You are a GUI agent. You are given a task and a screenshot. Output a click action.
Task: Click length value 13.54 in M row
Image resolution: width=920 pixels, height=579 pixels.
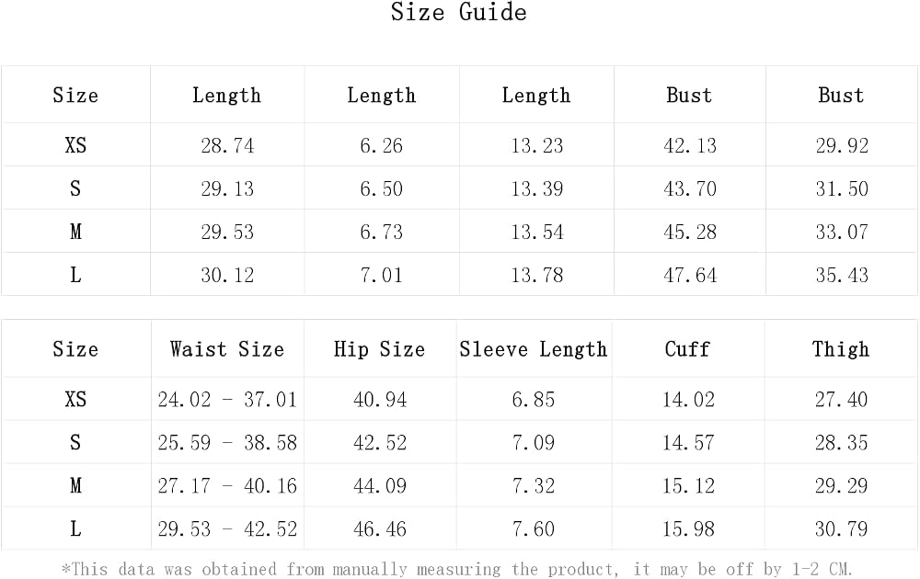coord(537,233)
